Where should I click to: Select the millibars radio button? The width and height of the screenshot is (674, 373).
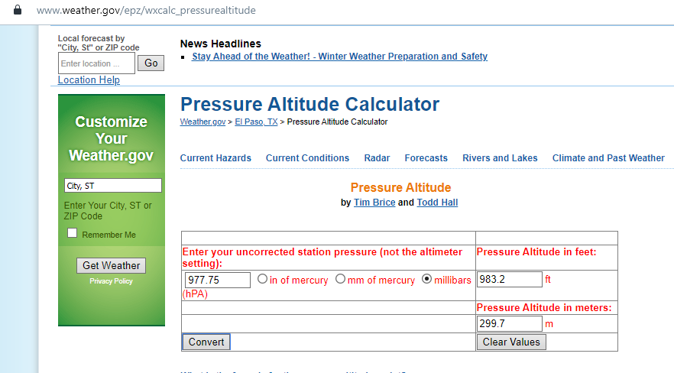426,280
